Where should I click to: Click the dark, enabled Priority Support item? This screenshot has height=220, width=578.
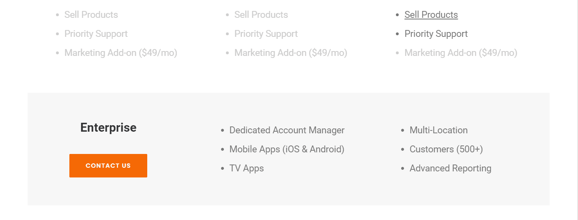click(x=436, y=34)
